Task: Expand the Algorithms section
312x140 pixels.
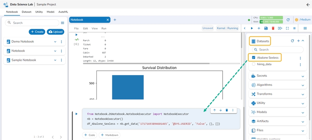Action: (303, 85)
